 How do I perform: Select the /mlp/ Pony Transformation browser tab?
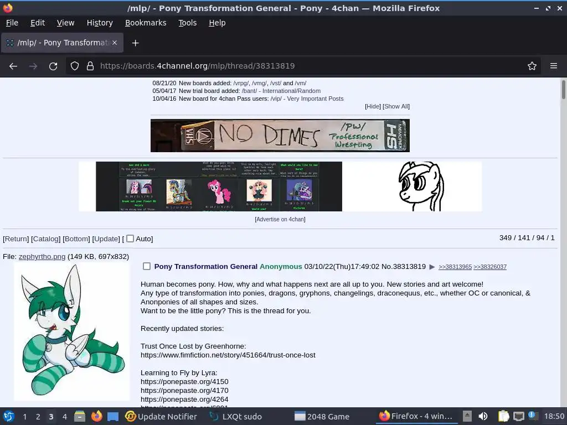point(62,43)
